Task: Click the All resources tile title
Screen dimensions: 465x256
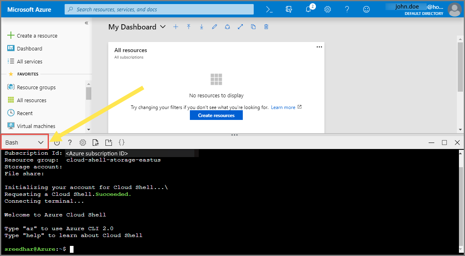Action: pyautogui.click(x=130, y=50)
